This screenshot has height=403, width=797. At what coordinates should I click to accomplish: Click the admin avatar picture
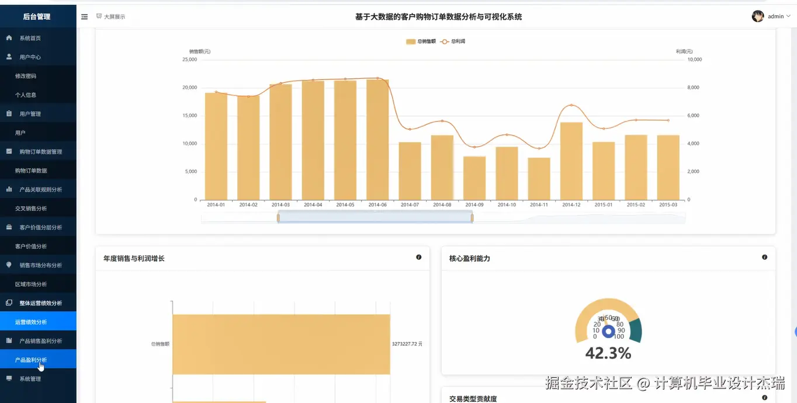click(x=758, y=16)
